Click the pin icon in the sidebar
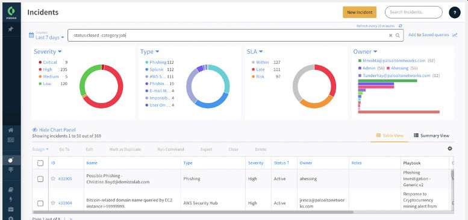 point(11,30)
